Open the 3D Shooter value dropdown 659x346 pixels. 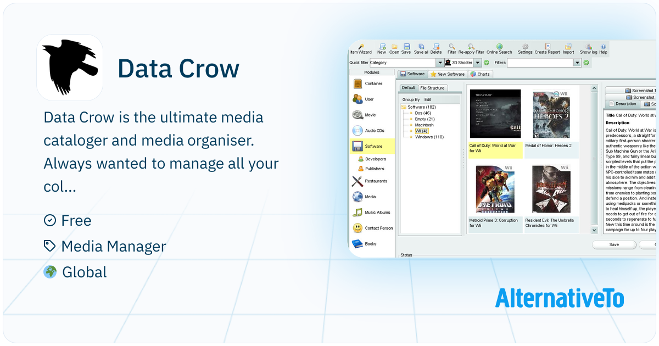click(x=477, y=63)
